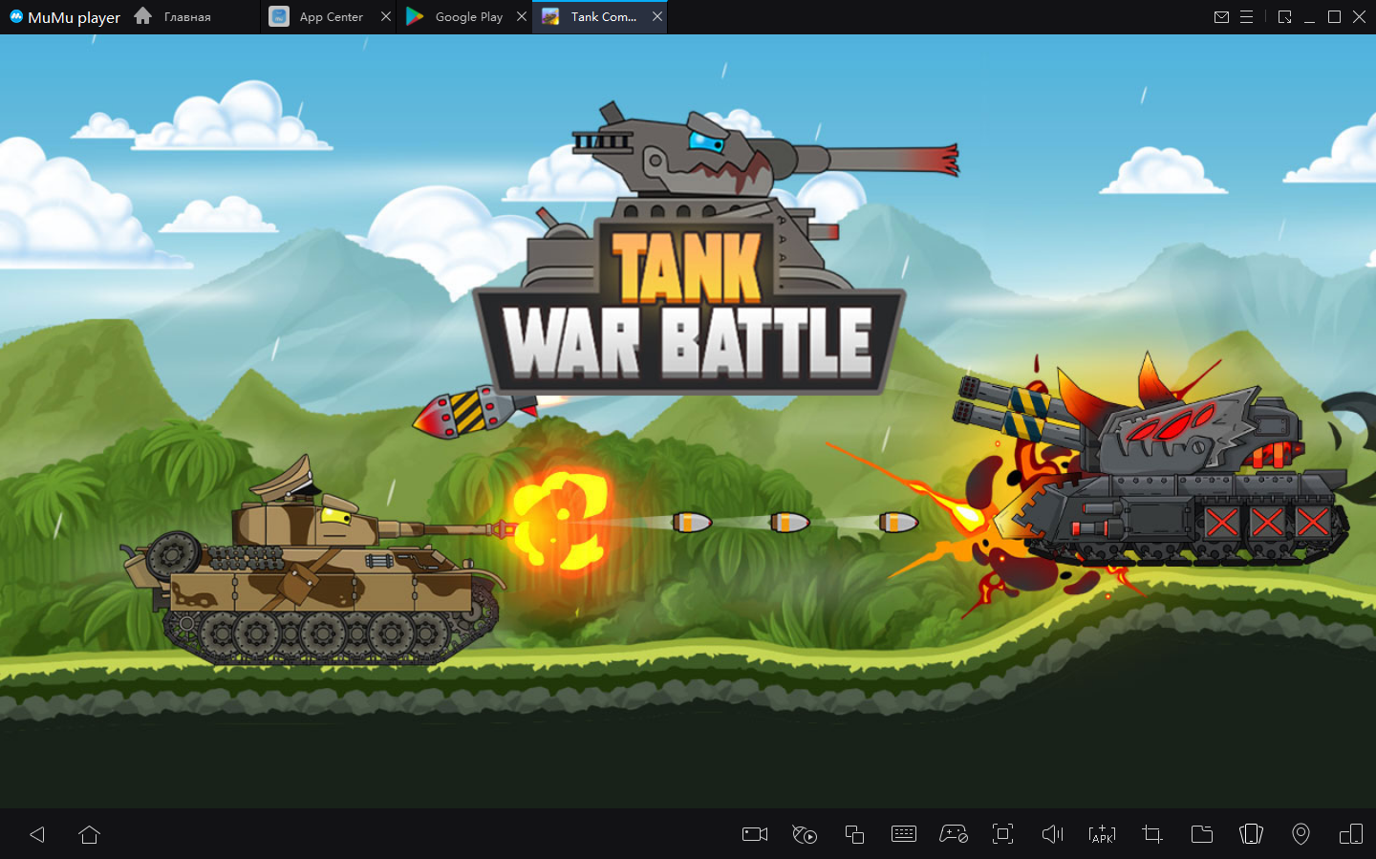Click the phone and tablet devices icon
The image size is (1376, 859).
click(x=1350, y=834)
